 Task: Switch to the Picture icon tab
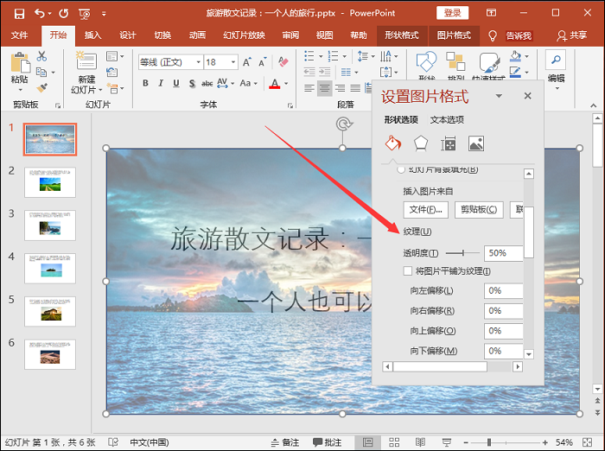pyautogui.click(x=475, y=143)
